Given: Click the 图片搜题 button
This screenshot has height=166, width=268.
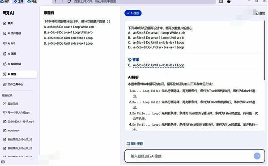Looking at the screenshot, I should click(x=135, y=144).
